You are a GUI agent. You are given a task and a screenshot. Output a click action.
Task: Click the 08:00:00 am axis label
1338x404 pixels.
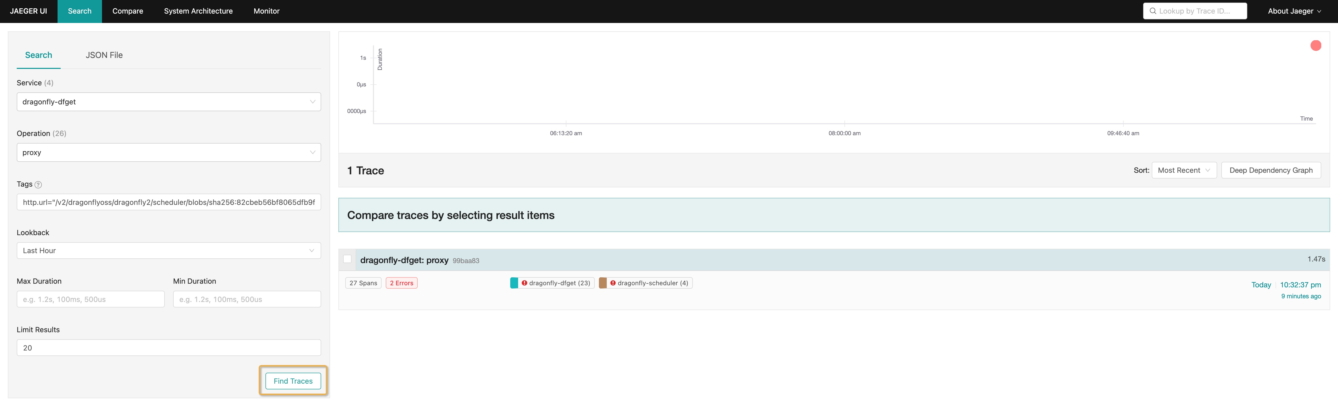[844, 133]
